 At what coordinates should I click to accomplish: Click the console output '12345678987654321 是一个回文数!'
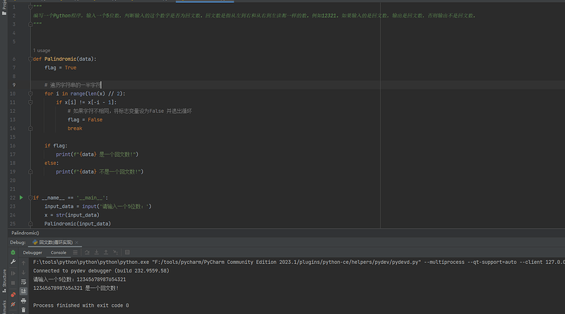point(76,288)
